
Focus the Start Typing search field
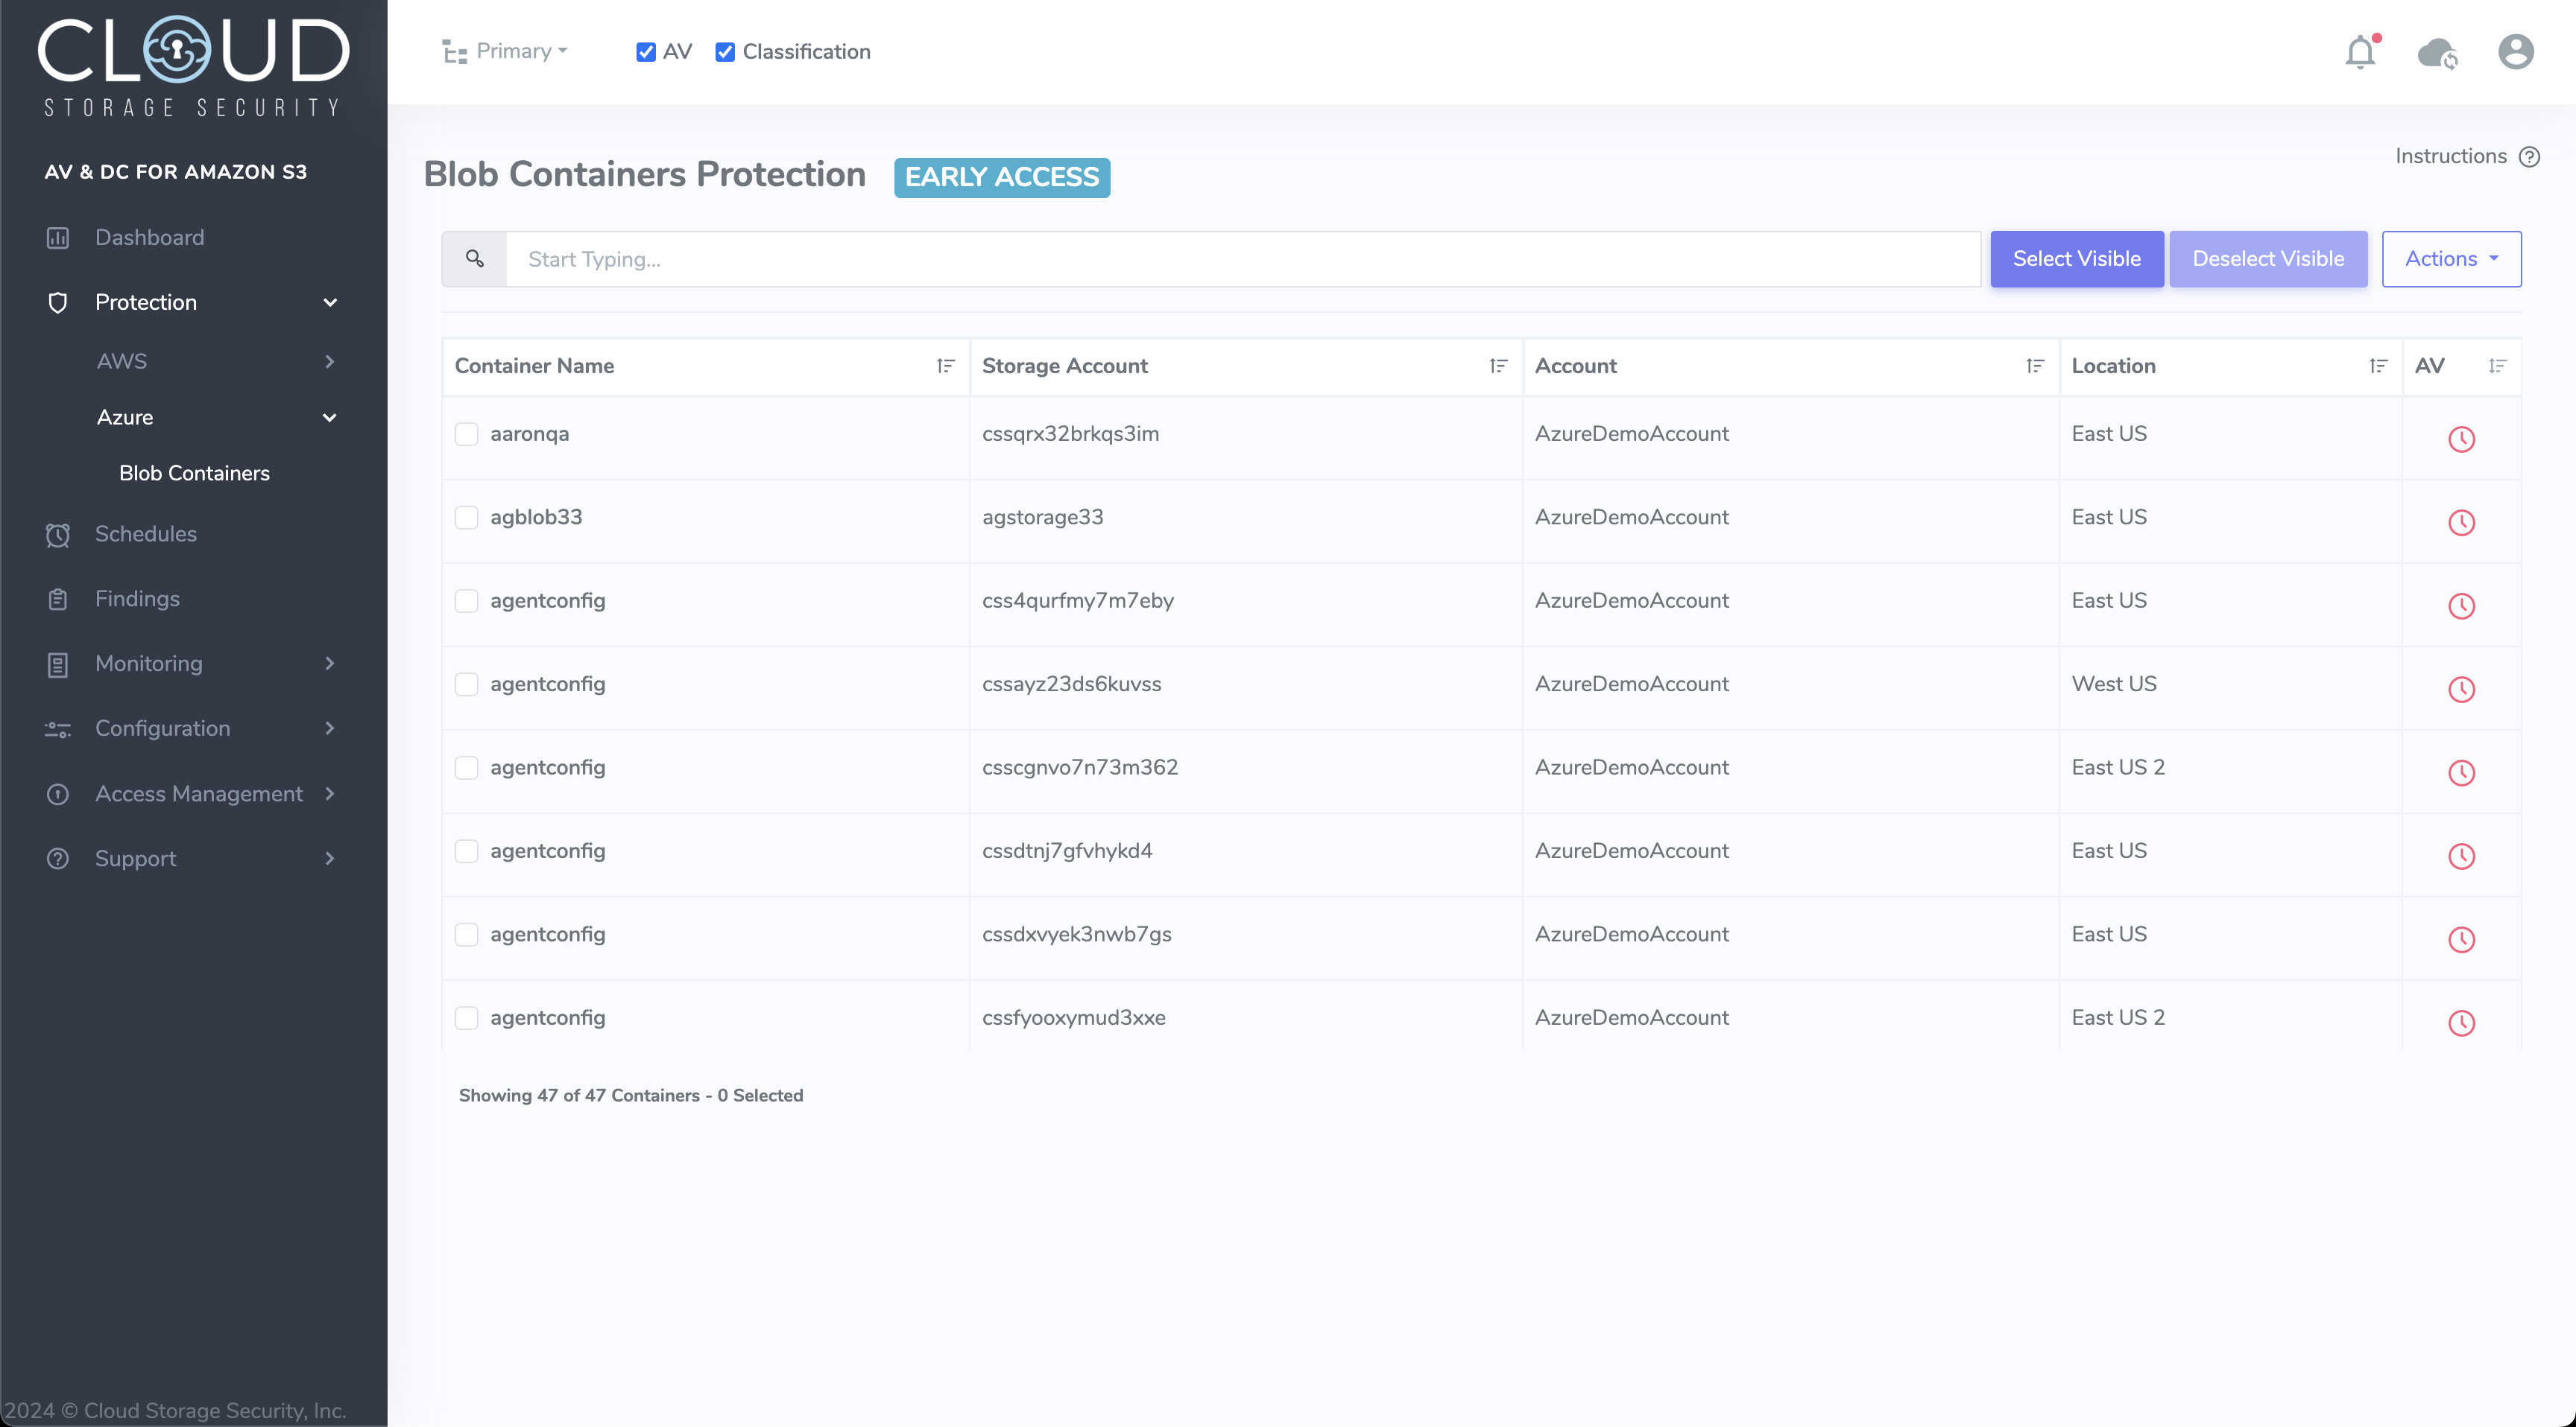pos(1243,259)
